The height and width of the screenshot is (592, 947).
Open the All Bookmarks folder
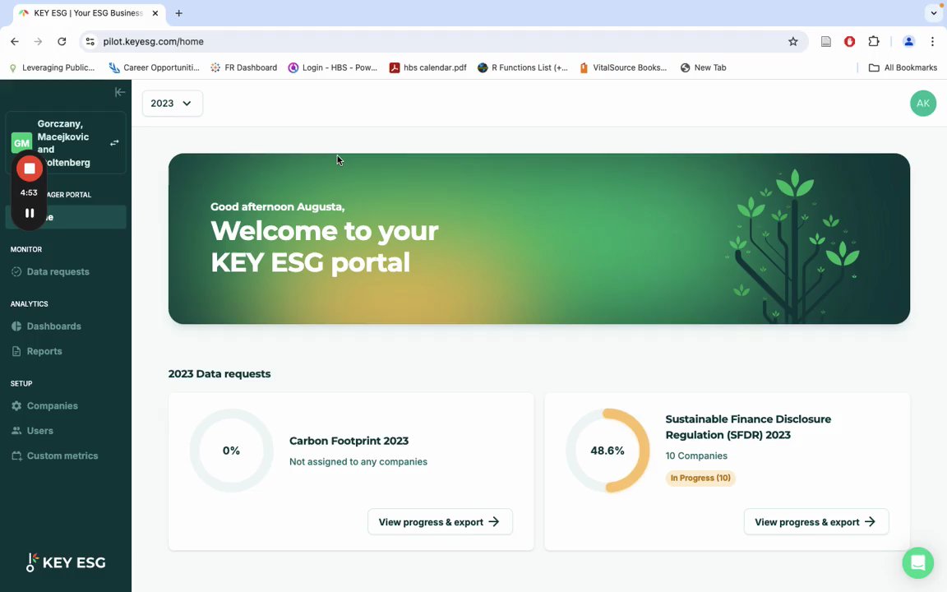903,67
